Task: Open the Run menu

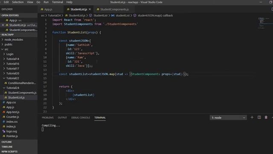Action: pos(46,2)
